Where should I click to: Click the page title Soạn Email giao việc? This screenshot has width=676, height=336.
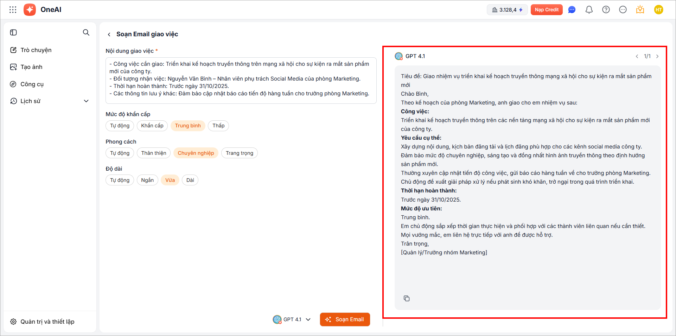(x=147, y=34)
